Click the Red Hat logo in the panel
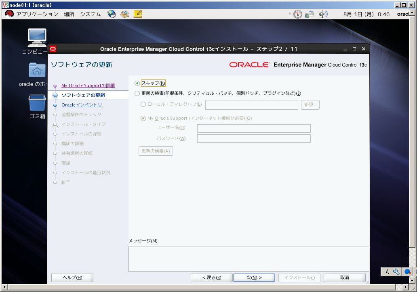The image size is (417, 292). pyautogui.click(x=9, y=14)
